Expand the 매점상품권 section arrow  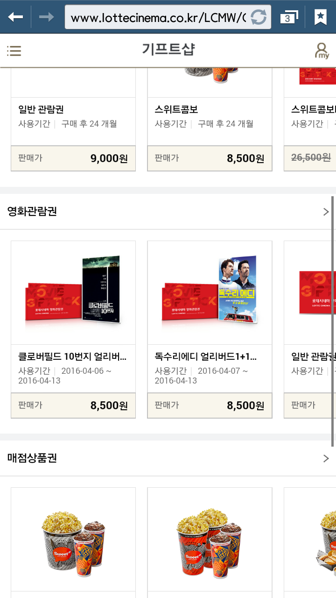326,458
